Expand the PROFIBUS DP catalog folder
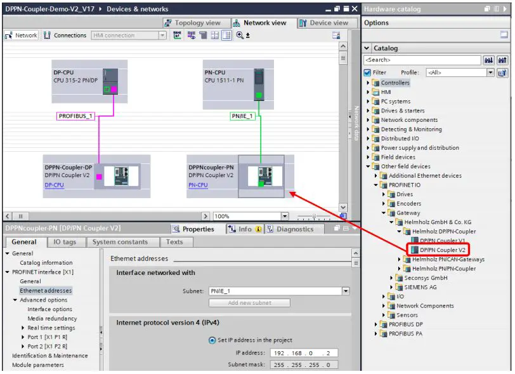Image resolution: width=515 pixels, height=374 pixels. click(x=375, y=324)
